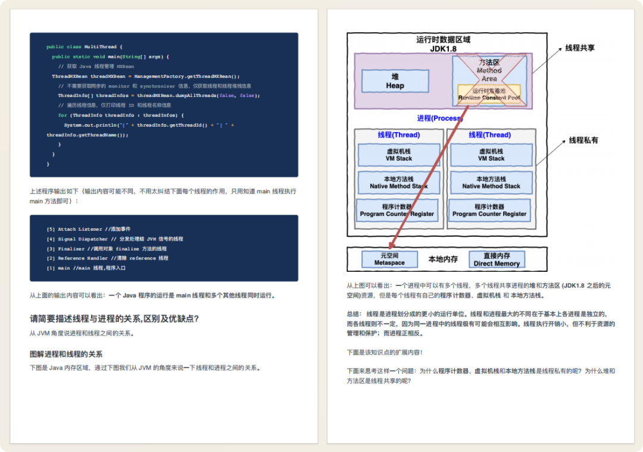Click the "System.out.println" code line
This screenshot has height=452, width=643.
149,125
